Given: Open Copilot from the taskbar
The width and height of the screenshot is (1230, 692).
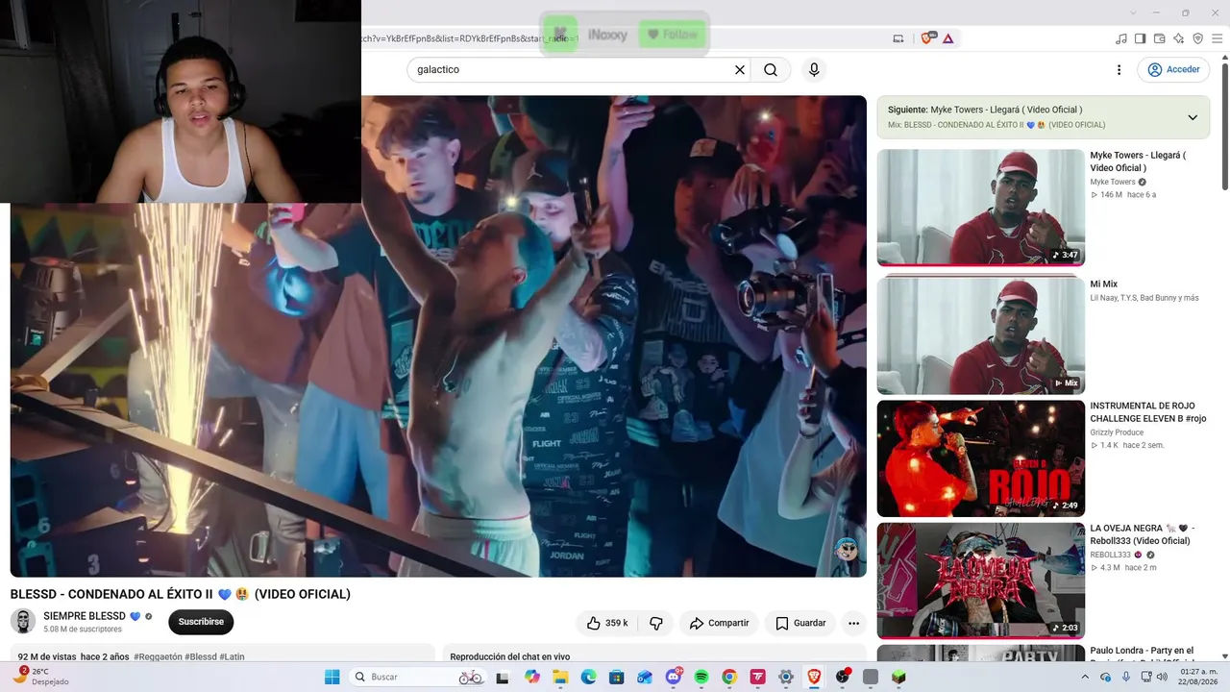Looking at the screenshot, I should tap(532, 677).
